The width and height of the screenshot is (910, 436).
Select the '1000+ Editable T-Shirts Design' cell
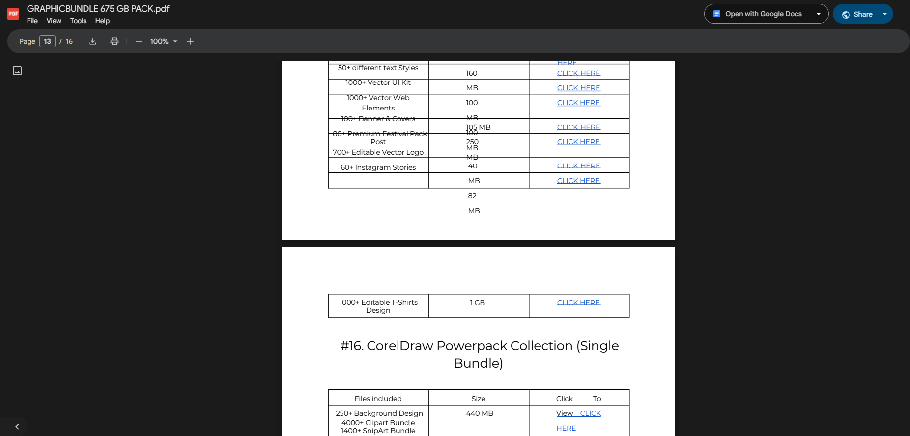coord(378,306)
